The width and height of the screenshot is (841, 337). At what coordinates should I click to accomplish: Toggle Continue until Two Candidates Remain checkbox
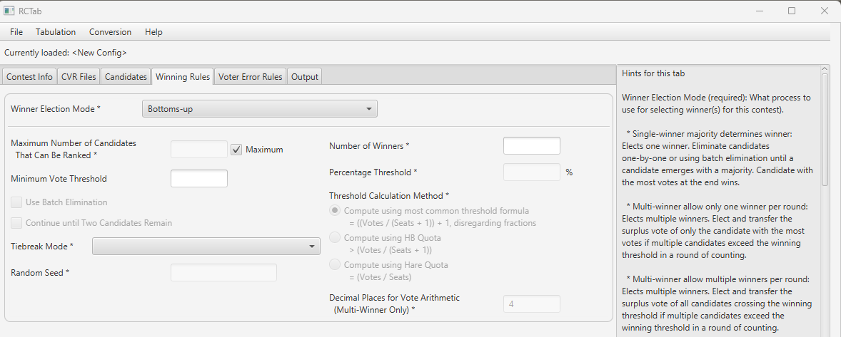click(16, 222)
